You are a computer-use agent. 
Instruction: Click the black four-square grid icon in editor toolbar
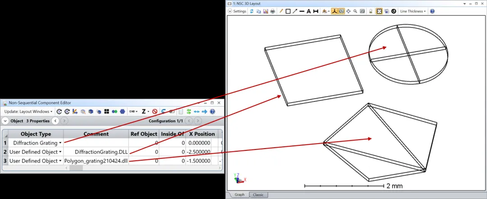(x=106, y=111)
